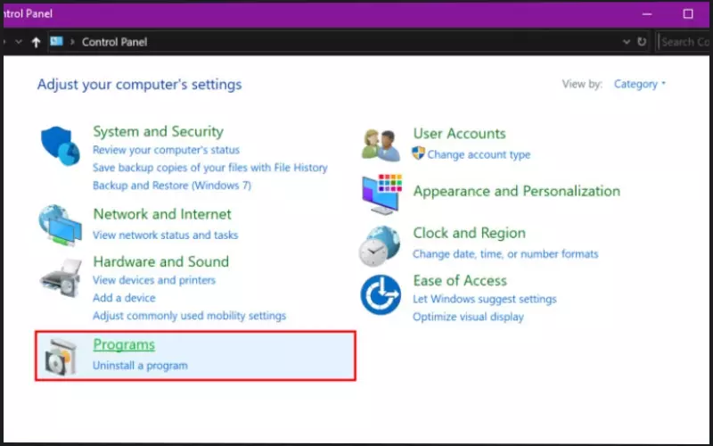Click the Clock and Region globe icon
This screenshot has width=713, height=446.
381,244
